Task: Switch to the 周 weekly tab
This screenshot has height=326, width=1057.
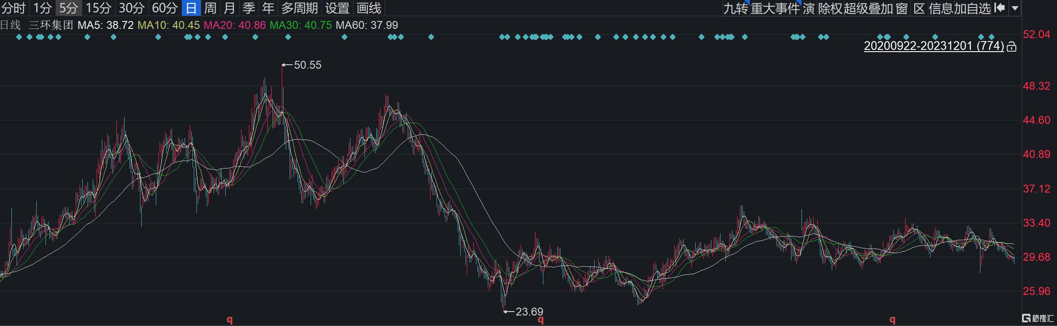Action: pyautogui.click(x=210, y=8)
